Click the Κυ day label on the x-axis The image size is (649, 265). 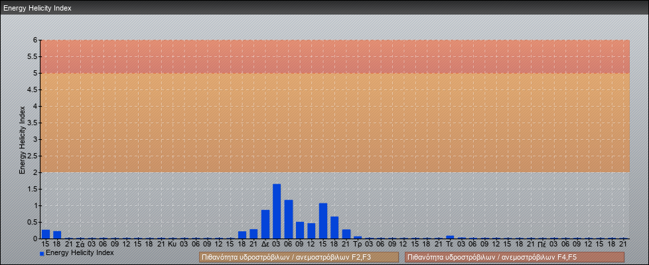[x=173, y=244]
